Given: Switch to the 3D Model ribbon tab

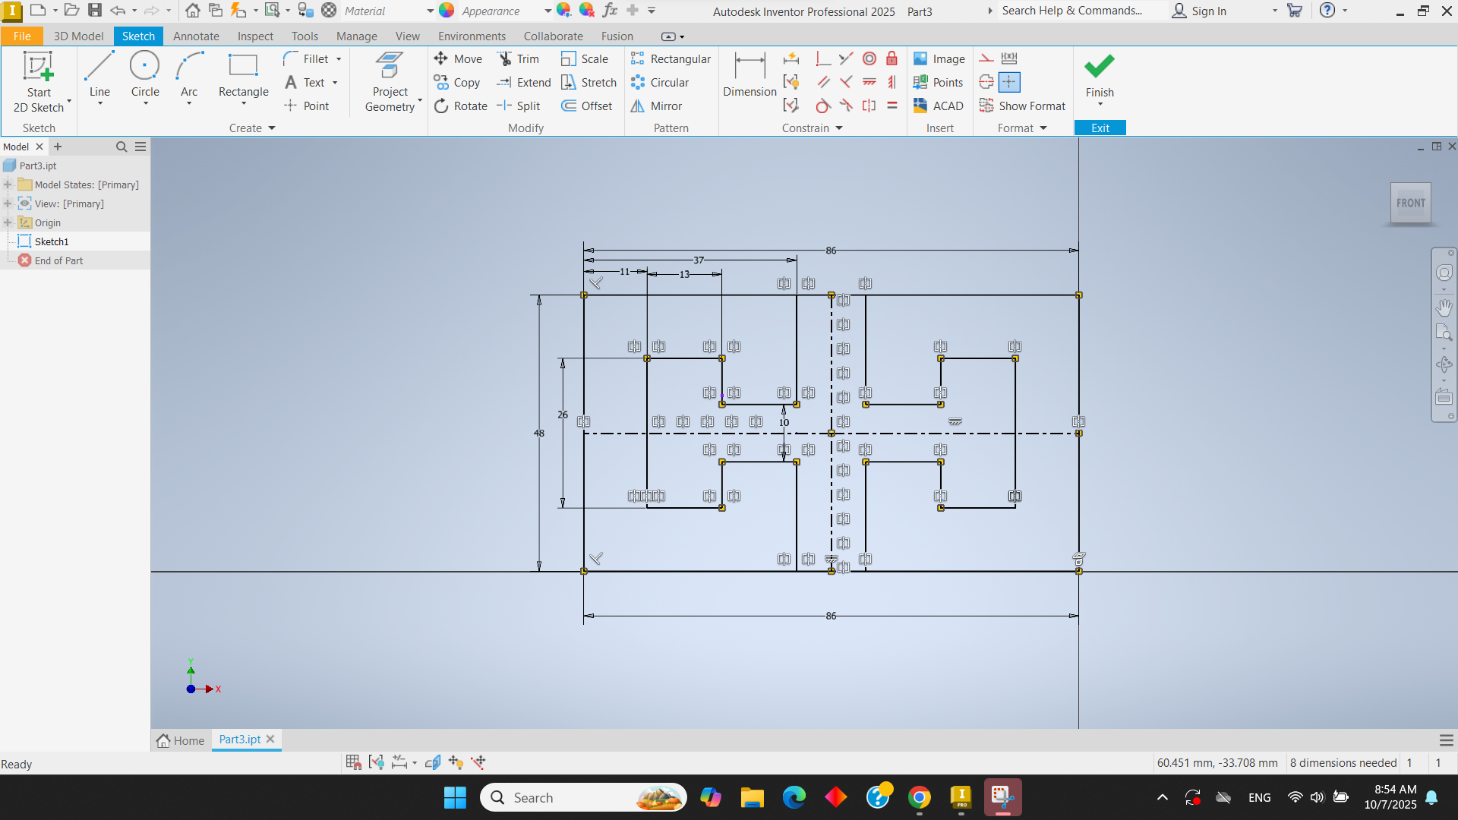Looking at the screenshot, I should pos(78,36).
